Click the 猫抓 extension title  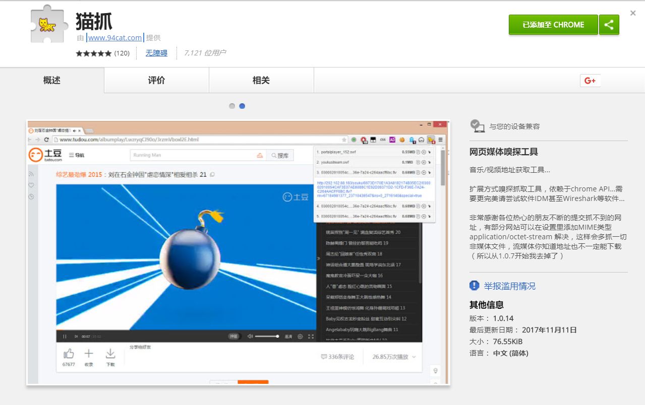94,22
